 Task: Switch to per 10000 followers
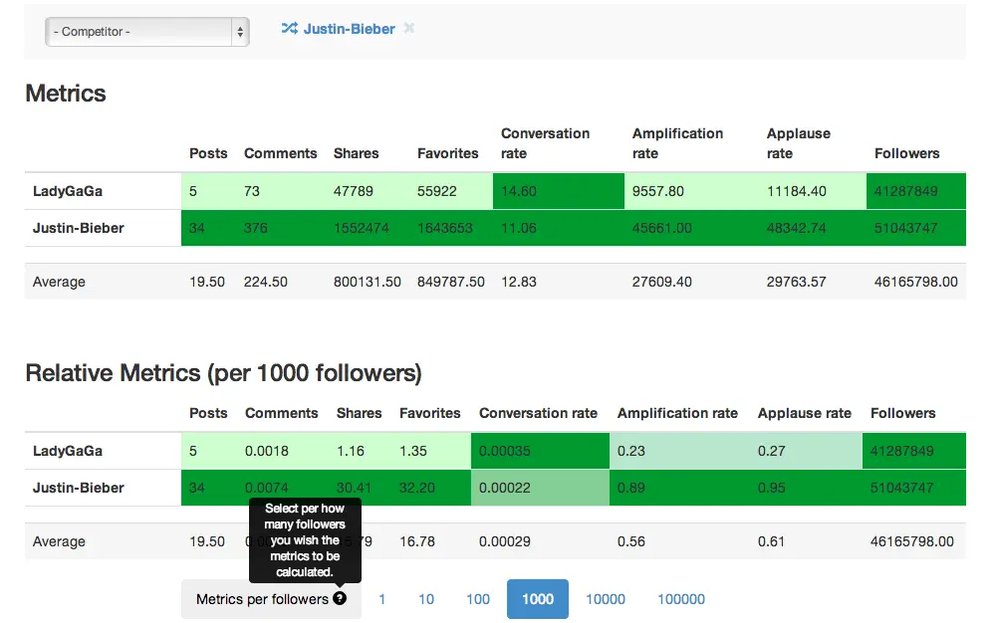click(606, 599)
